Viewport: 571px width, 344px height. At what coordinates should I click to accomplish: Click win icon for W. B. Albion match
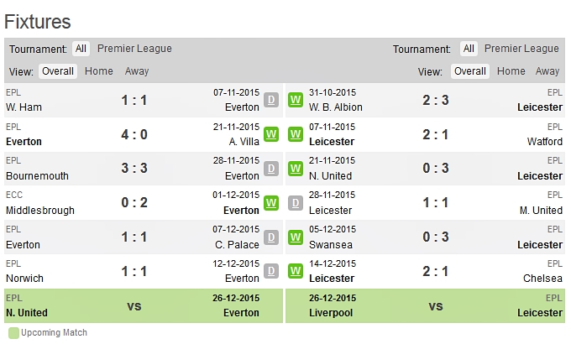pos(296,100)
